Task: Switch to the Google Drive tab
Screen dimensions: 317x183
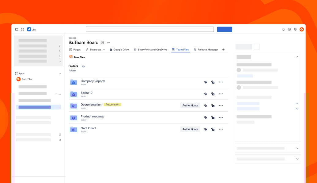Action: pyautogui.click(x=119, y=49)
